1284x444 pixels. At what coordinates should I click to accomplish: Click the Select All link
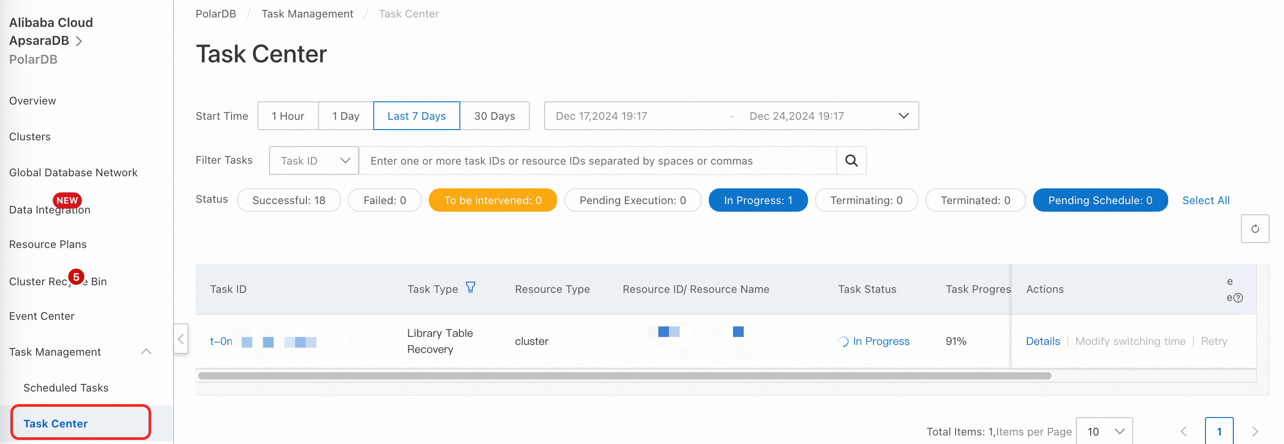point(1205,200)
